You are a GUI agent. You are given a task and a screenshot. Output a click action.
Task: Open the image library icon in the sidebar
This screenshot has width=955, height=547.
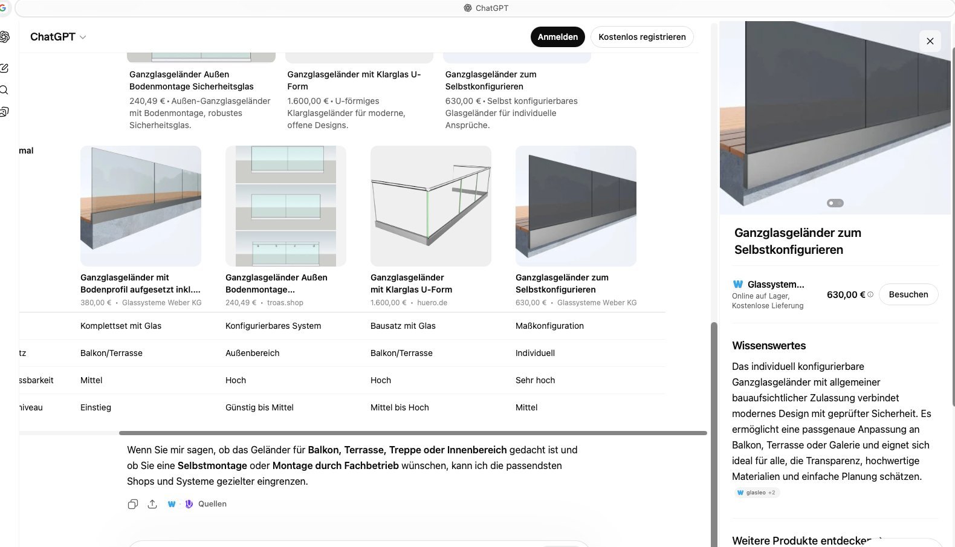tap(4, 112)
